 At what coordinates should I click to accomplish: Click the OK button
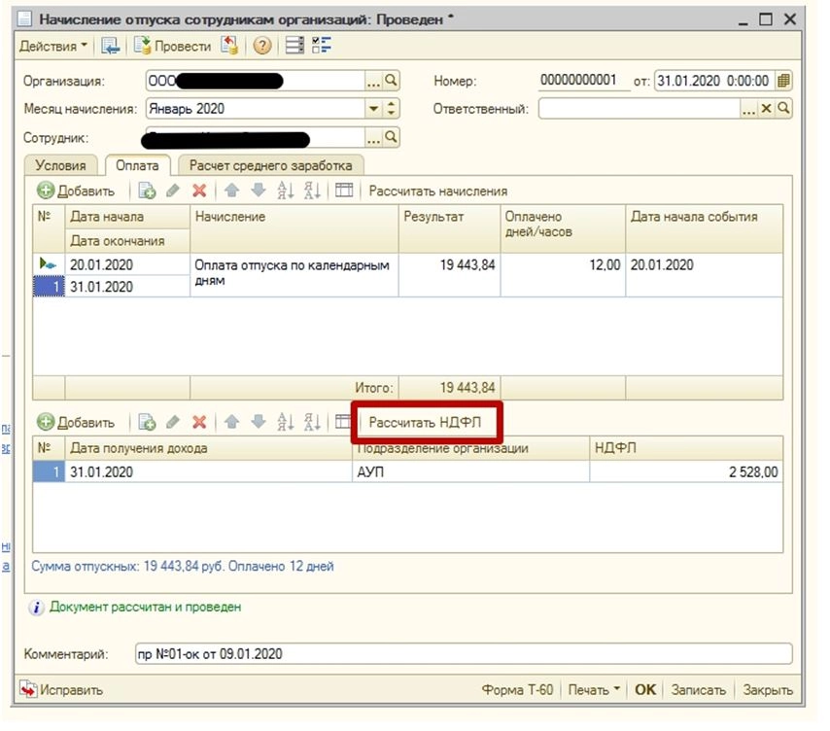644,690
